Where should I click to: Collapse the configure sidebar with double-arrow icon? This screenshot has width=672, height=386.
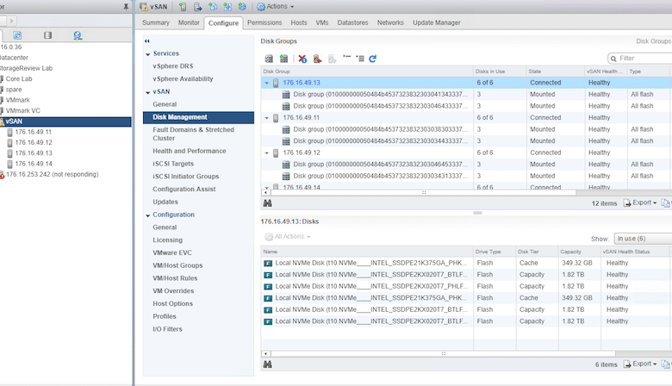(147, 41)
